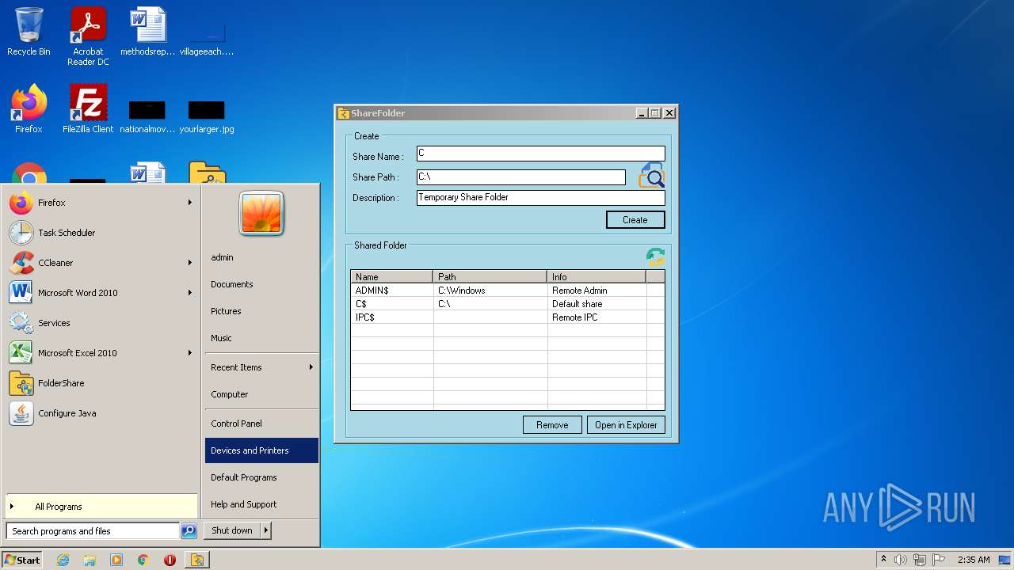Open yourlarger.jpg file on desktop

(x=207, y=116)
